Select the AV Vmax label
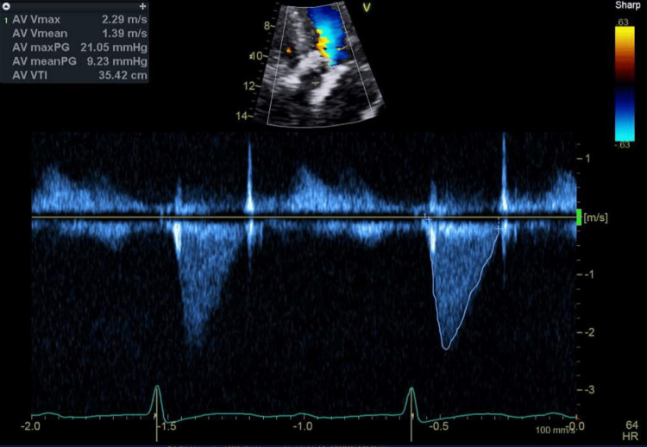 coord(36,19)
